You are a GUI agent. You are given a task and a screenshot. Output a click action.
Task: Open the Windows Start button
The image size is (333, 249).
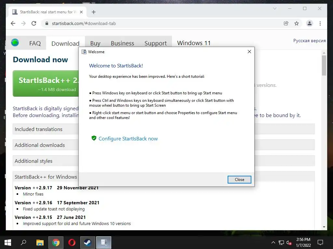tap(8, 243)
